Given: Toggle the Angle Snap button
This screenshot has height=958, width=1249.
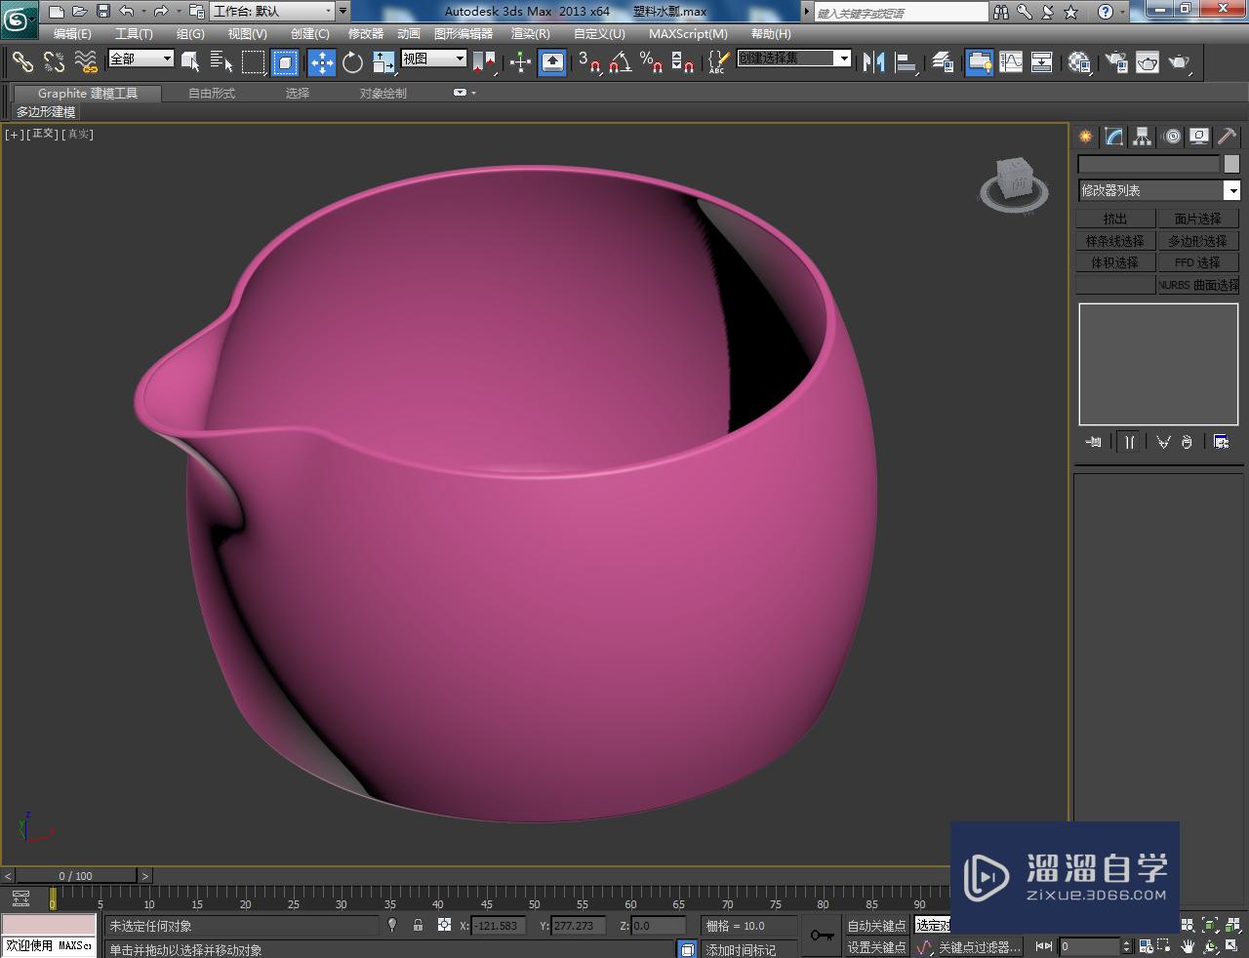Looking at the screenshot, I should coord(620,62).
